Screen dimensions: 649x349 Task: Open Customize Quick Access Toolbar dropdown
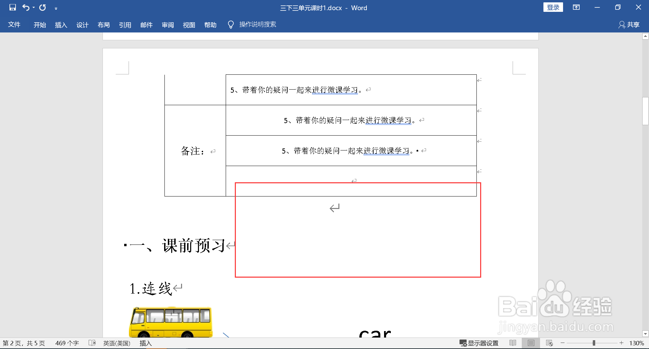click(x=56, y=8)
